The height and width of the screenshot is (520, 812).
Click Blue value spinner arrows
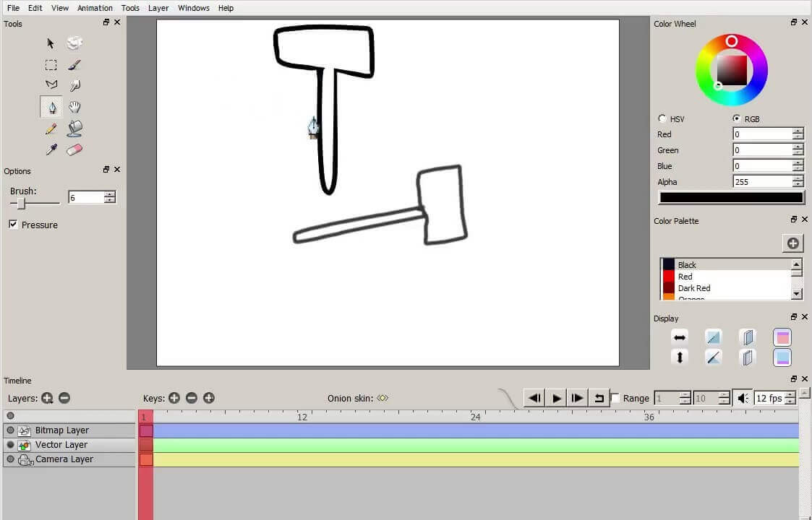798,165
